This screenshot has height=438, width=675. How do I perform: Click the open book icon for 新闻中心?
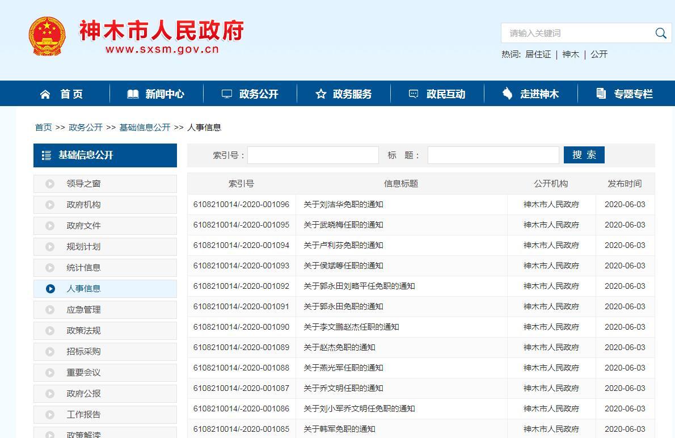point(133,94)
